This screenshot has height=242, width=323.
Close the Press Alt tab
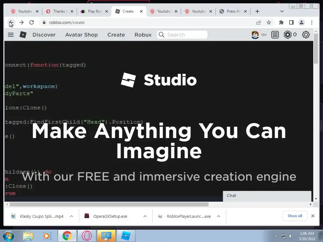pyautogui.click(x=245, y=11)
